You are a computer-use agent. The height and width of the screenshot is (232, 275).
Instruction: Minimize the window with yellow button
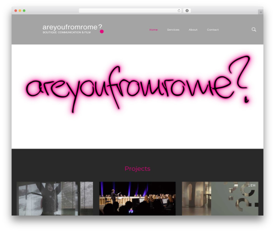click(20, 10)
